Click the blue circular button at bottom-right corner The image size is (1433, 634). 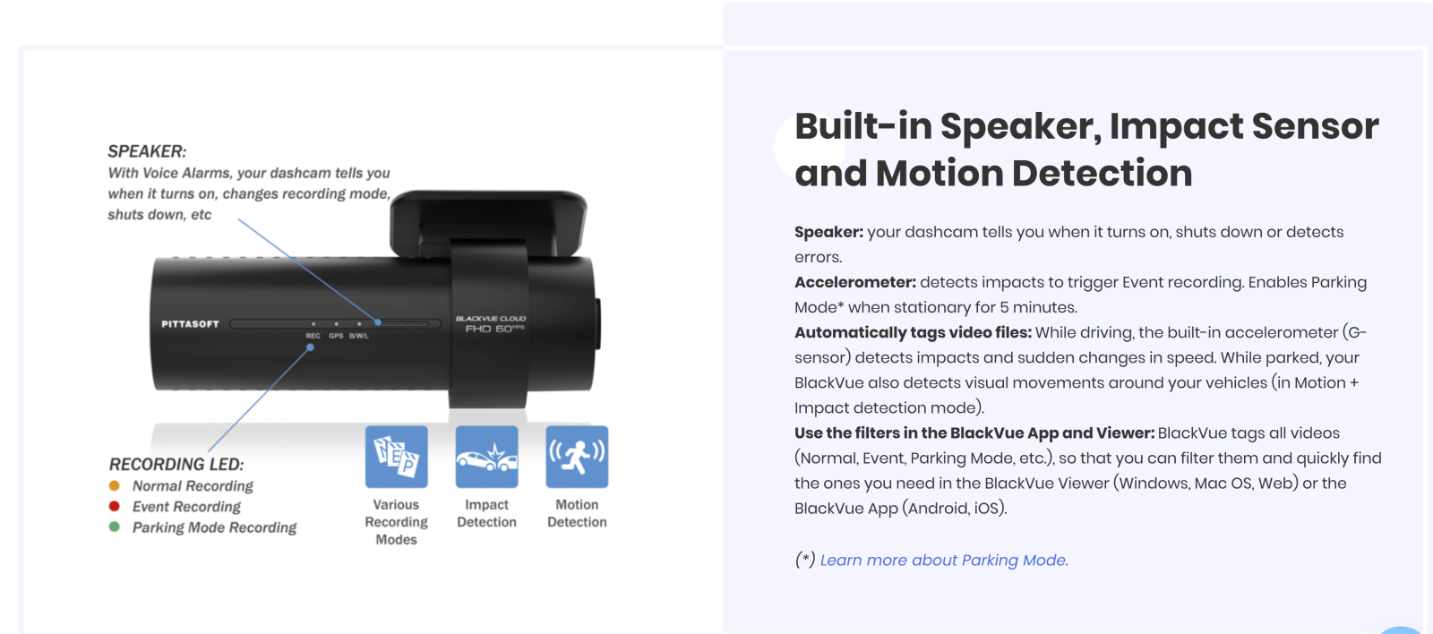point(1401,630)
